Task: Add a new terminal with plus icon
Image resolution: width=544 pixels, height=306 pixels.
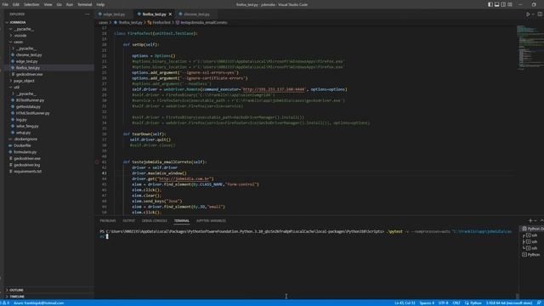Action: (x=530, y=221)
